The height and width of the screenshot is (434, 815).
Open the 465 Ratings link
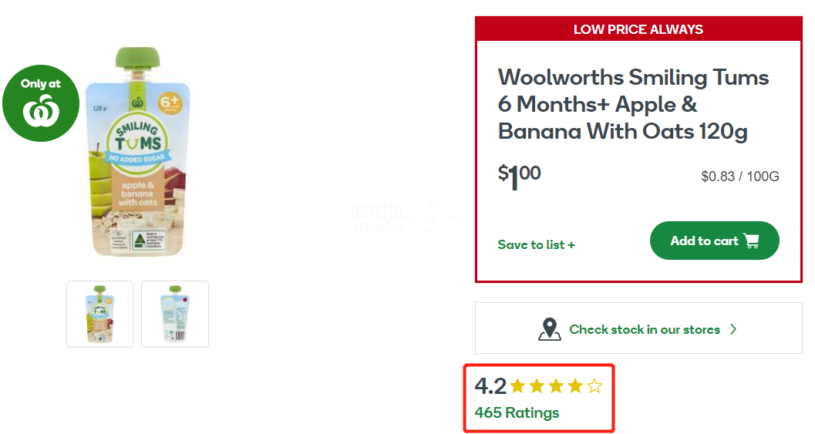coord(517,412)
